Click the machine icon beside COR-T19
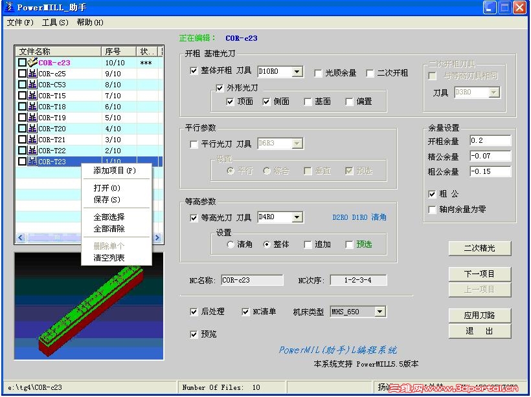 tap(32, 117)
